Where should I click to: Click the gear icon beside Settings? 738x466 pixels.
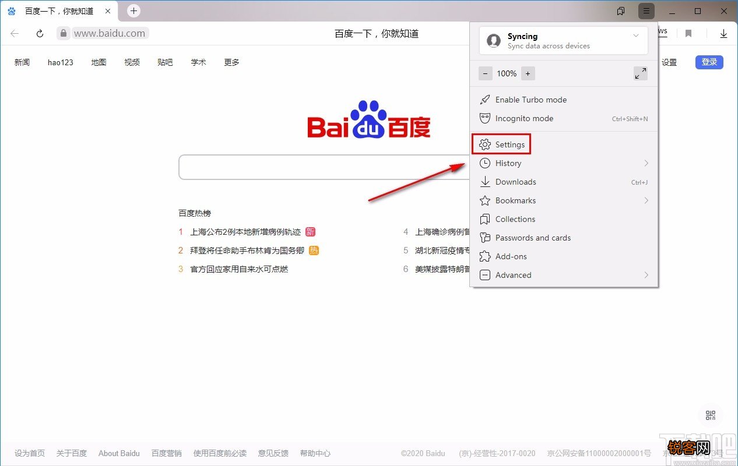(484, 144)
